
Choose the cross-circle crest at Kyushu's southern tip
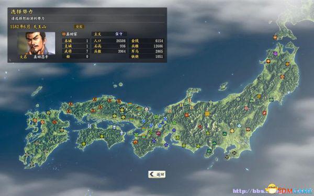(x=31, y=164)
